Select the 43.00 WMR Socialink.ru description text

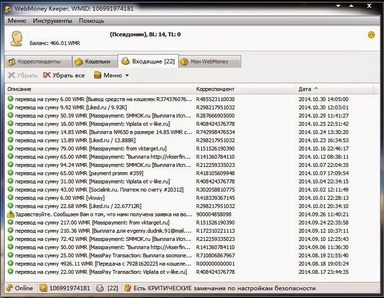click(x=99, y=190)
